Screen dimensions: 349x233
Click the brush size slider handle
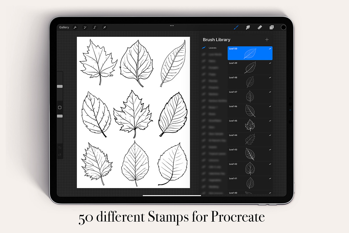(x=60, y=87)
